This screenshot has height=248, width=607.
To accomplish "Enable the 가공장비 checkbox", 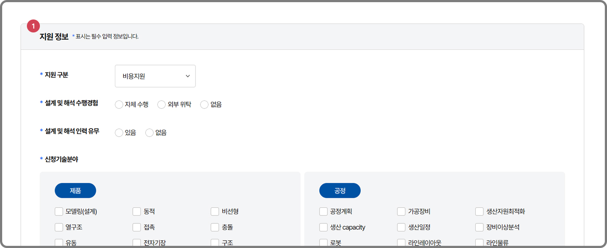I will (x=401, y=212).
